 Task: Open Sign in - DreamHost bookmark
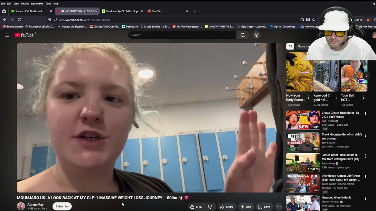282,27
